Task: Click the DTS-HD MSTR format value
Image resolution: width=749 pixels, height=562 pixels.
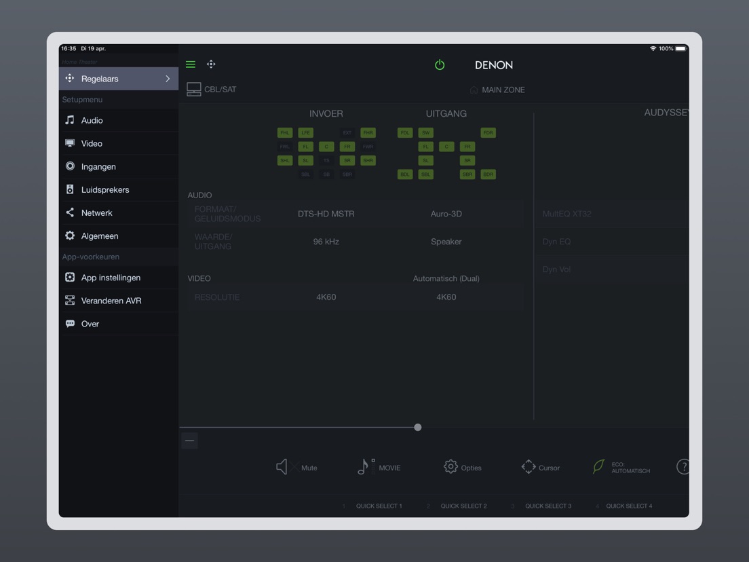Action: coord(326,214)
